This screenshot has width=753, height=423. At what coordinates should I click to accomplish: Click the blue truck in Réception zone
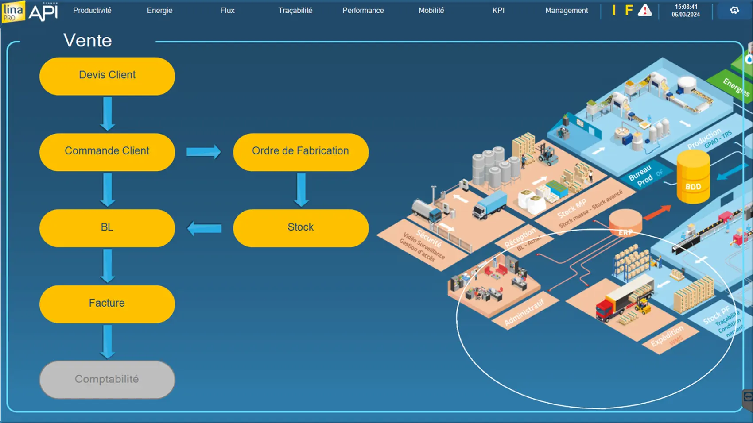pyautogui.click(x=489, y=205)
